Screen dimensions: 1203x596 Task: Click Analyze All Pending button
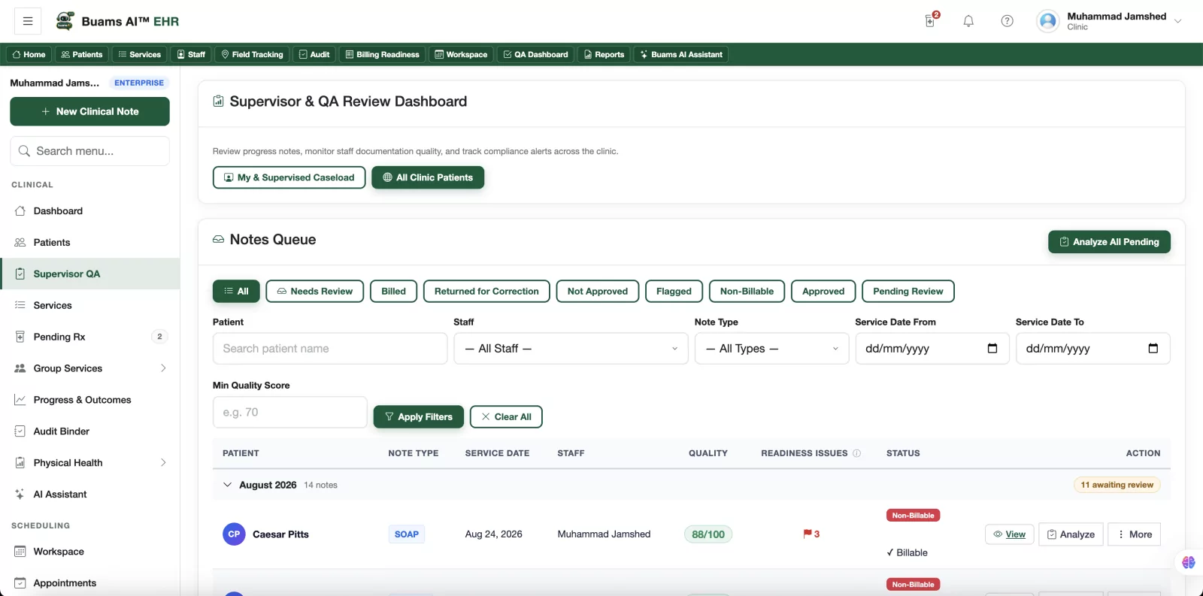(1109, 242)
